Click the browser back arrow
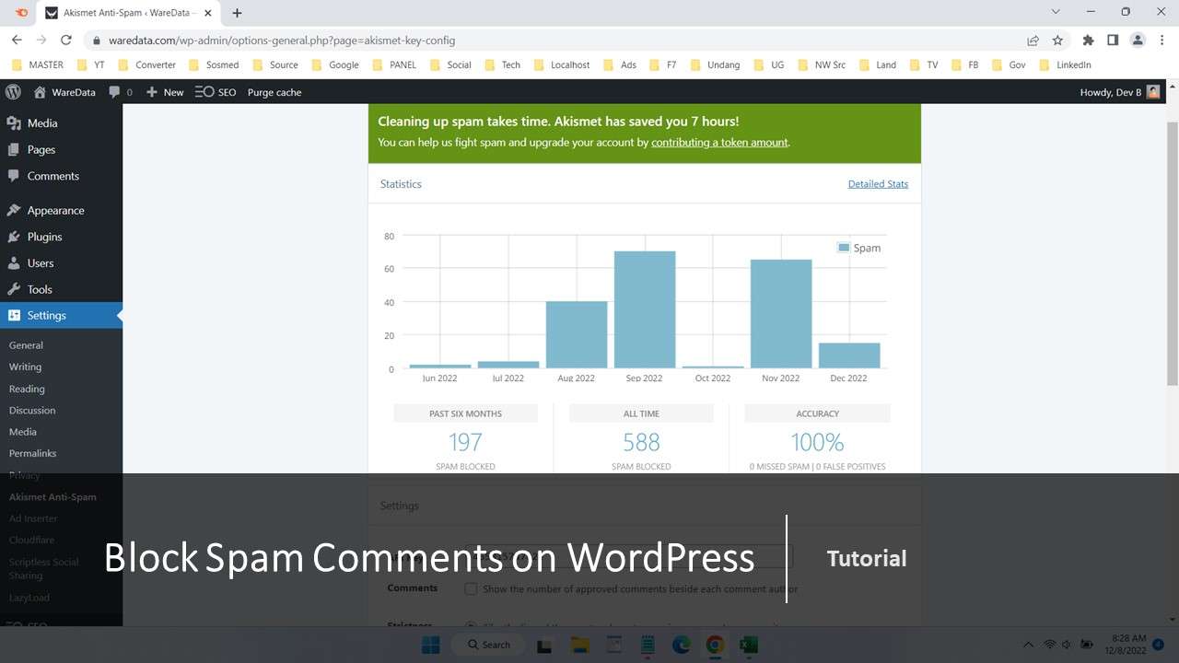1179x663 pixels. tap(17, 41)
